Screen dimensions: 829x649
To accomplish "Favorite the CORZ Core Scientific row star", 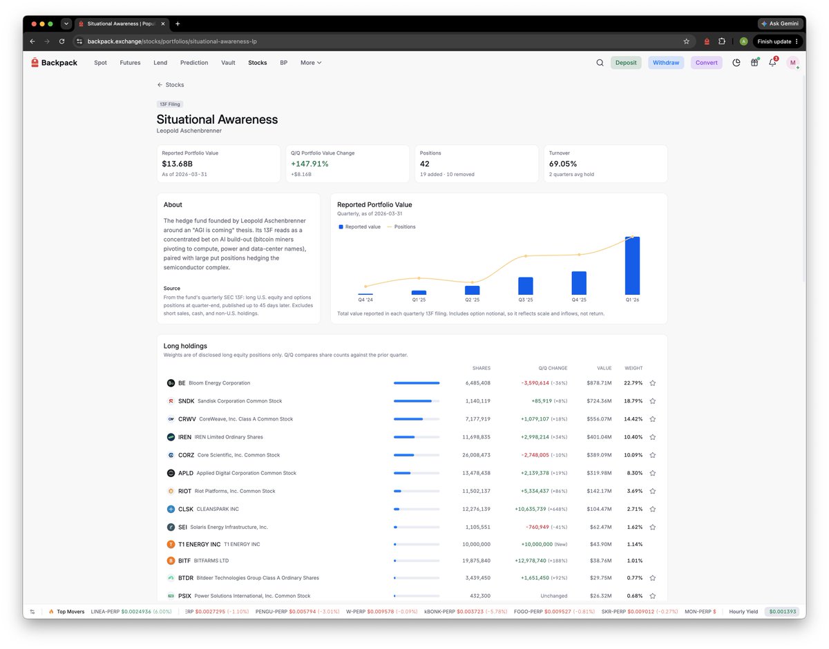I will [652, 455].
